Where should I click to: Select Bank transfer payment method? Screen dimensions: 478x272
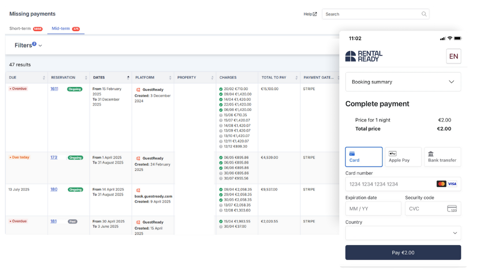[442, 157]
